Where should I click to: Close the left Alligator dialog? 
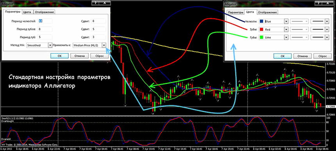[x=105, y=3]
